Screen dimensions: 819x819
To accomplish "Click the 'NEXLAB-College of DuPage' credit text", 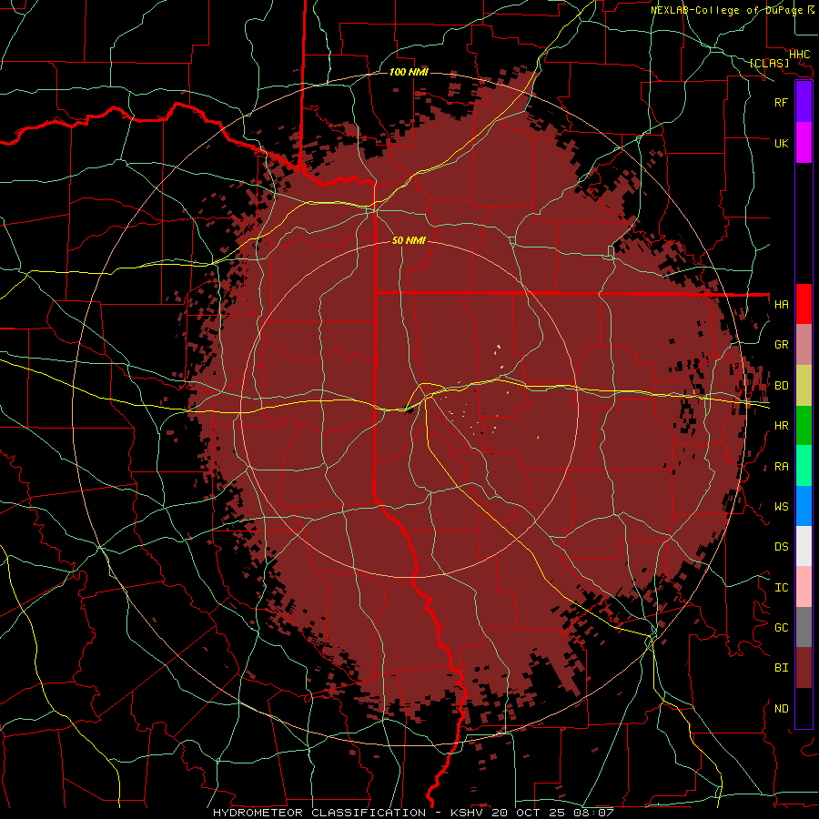I will click(x=726, y=10).
